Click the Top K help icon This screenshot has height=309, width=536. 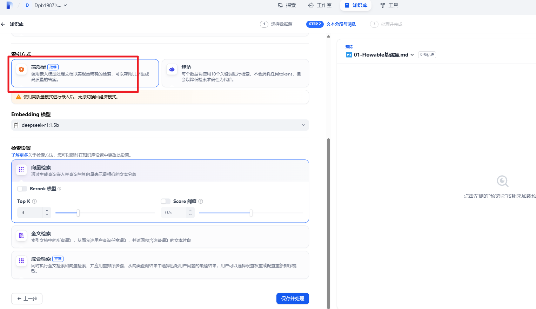pos(34,201)
